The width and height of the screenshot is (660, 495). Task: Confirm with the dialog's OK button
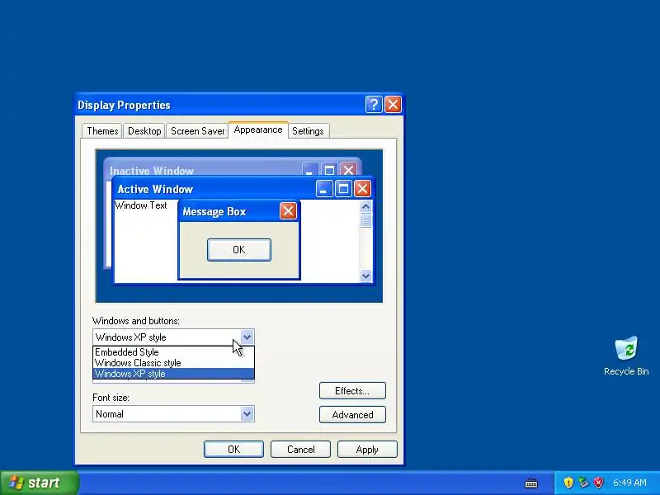pyautogui.click(x=233, y=449)
